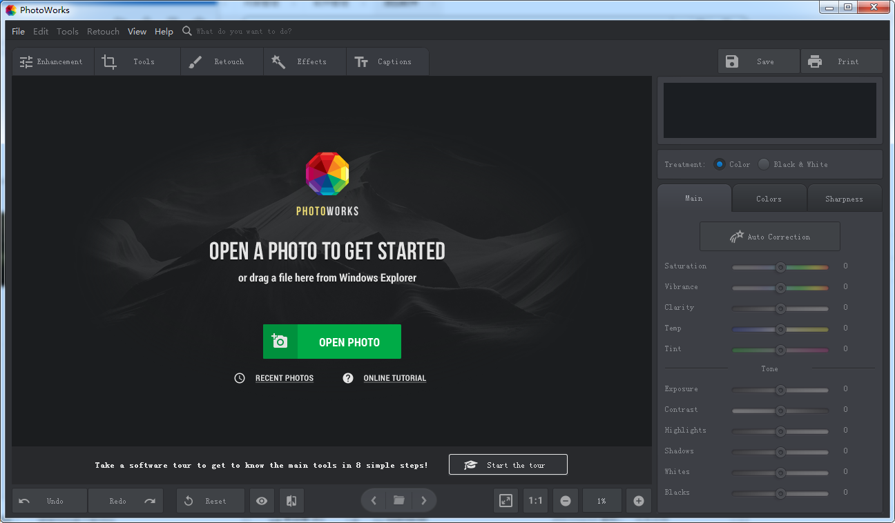
Task: Go to the next photo arrow
Action: [424, 501]
